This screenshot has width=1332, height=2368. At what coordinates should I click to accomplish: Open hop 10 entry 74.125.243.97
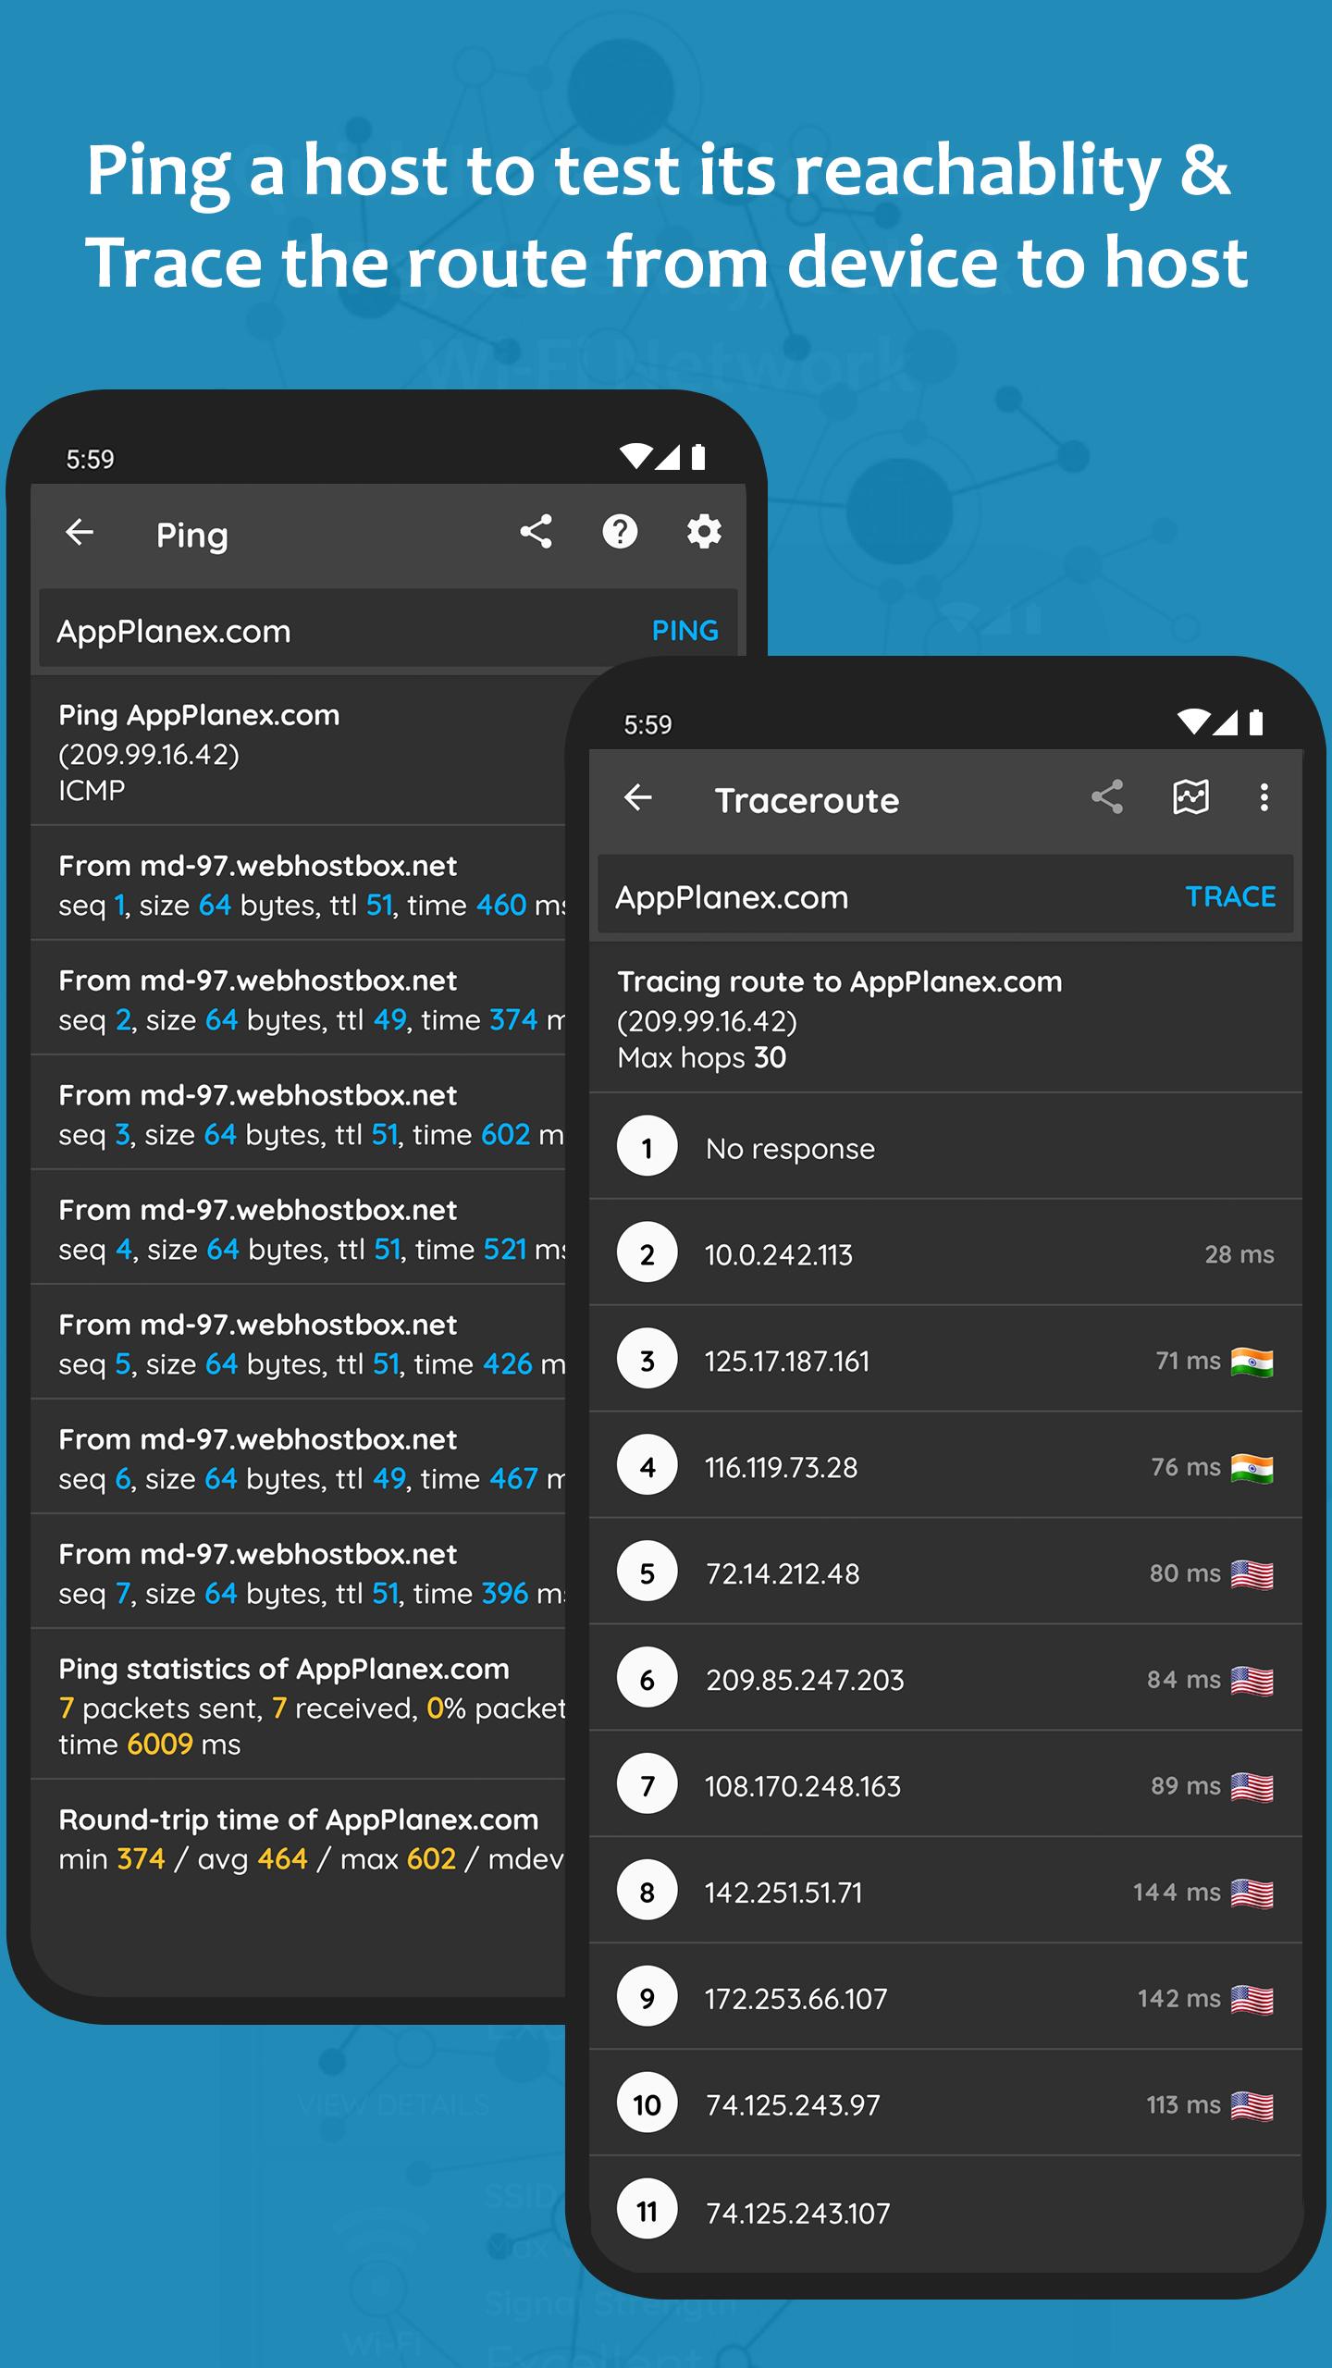(x=943, y=2105)
